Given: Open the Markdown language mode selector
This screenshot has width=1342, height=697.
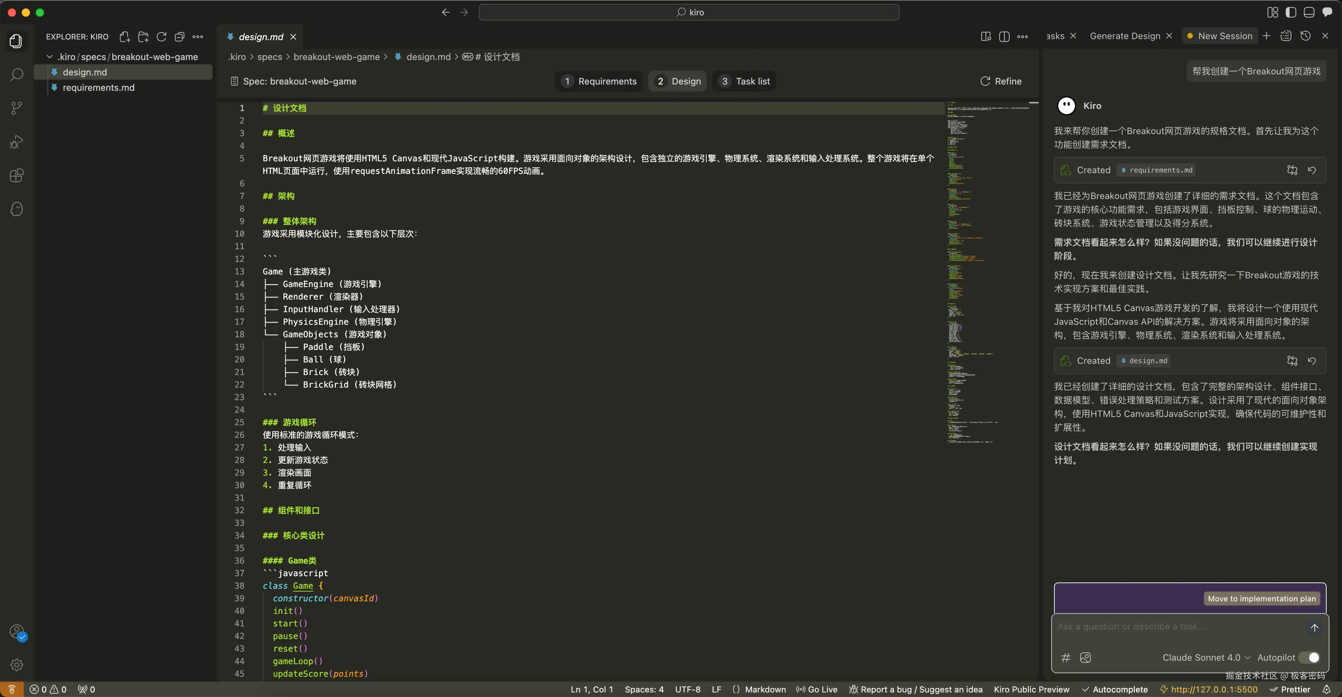Looking at the screenshot, I should click(x=765, y=689).
